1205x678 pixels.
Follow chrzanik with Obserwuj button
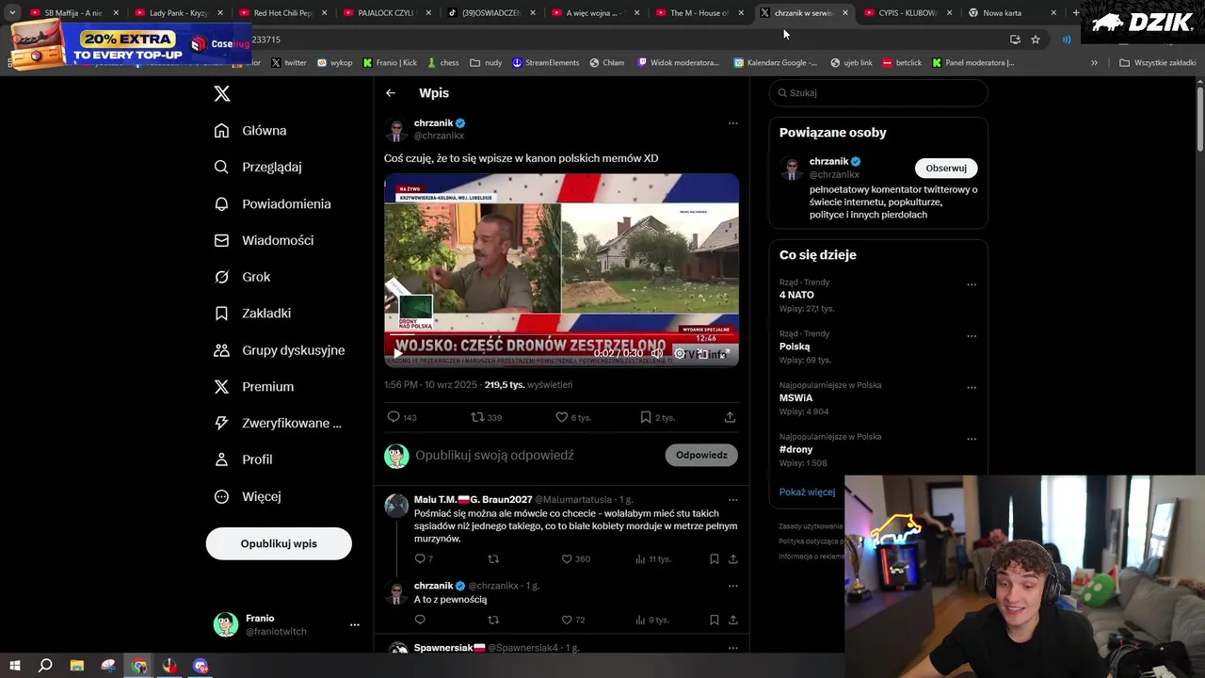tap(946, 169)
